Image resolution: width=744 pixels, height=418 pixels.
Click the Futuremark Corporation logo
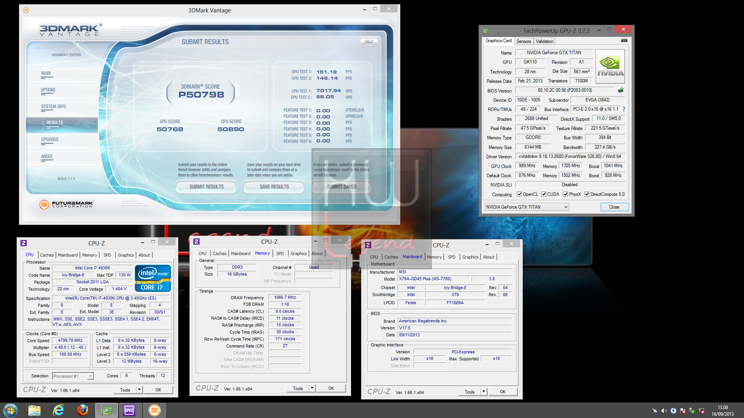67,204
